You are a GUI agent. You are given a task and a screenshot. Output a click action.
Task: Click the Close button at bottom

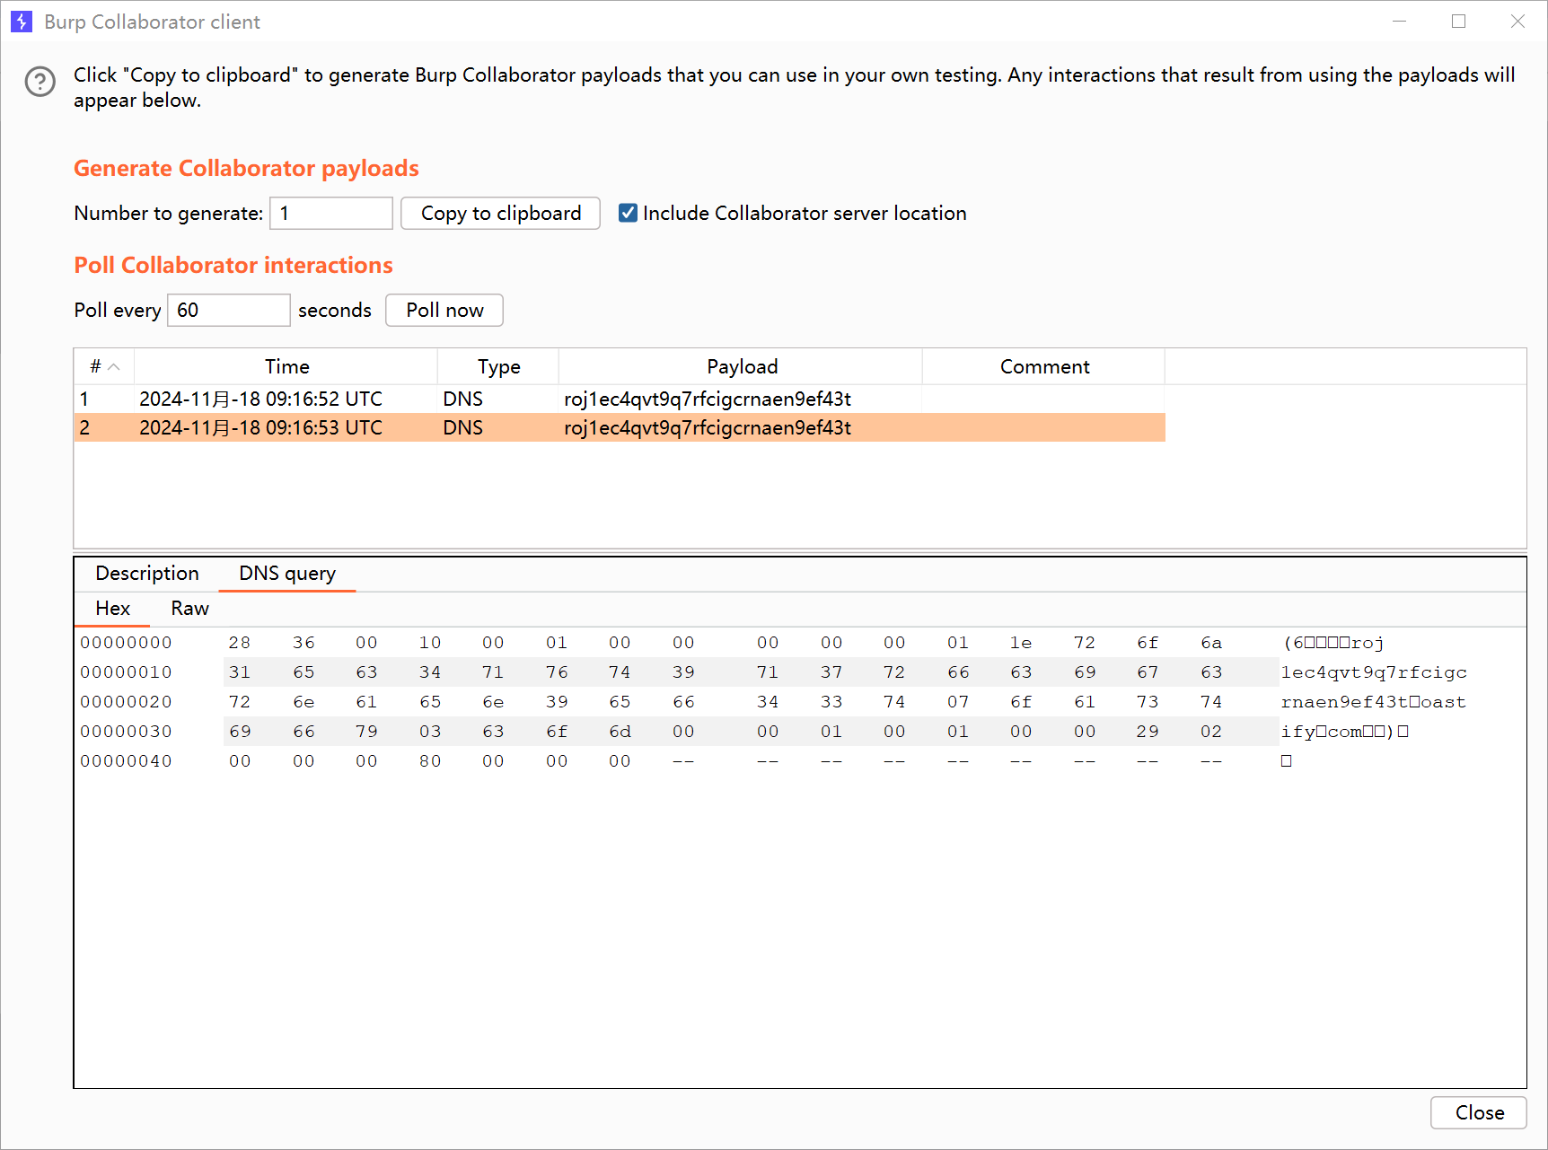[x=1478, y=1112]
